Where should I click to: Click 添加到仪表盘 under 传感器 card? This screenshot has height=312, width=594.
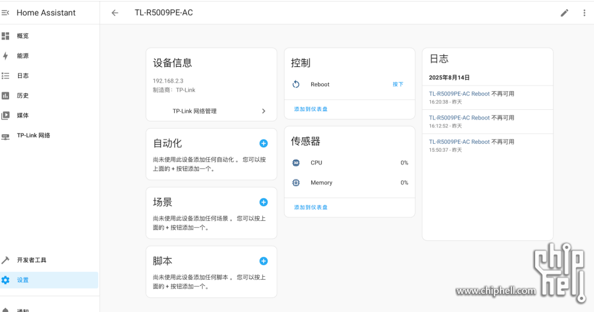click(x=311, y=208)
